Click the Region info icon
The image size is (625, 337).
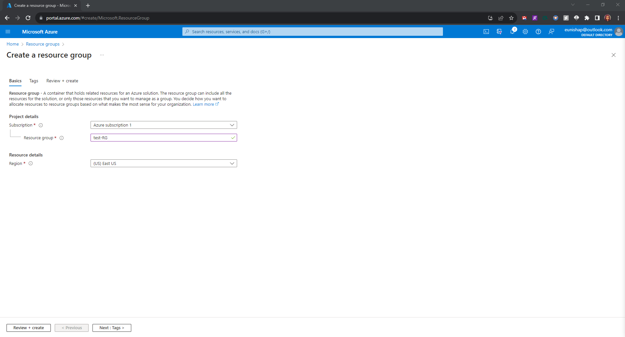[31, 163]
